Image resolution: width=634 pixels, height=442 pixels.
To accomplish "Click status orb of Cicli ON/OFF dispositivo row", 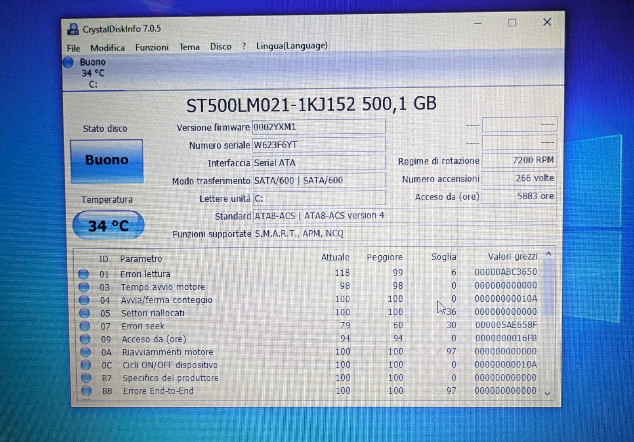I will coord(86,365).
